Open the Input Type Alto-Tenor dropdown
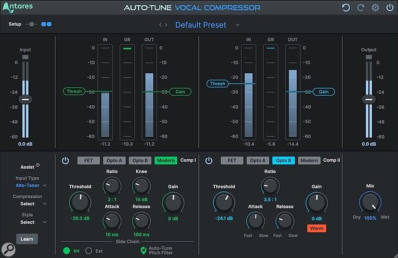Image resolution: width=398 pixels, height=258 pixels. 31,185
